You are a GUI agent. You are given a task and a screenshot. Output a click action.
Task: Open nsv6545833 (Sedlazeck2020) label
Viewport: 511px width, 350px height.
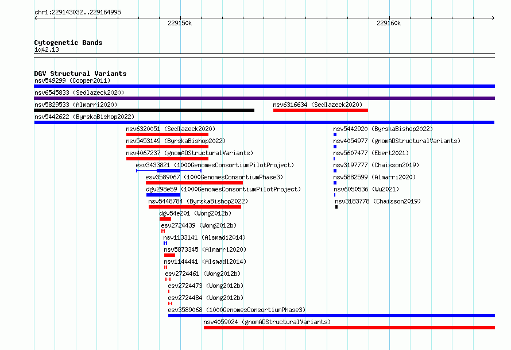(79, 93)
